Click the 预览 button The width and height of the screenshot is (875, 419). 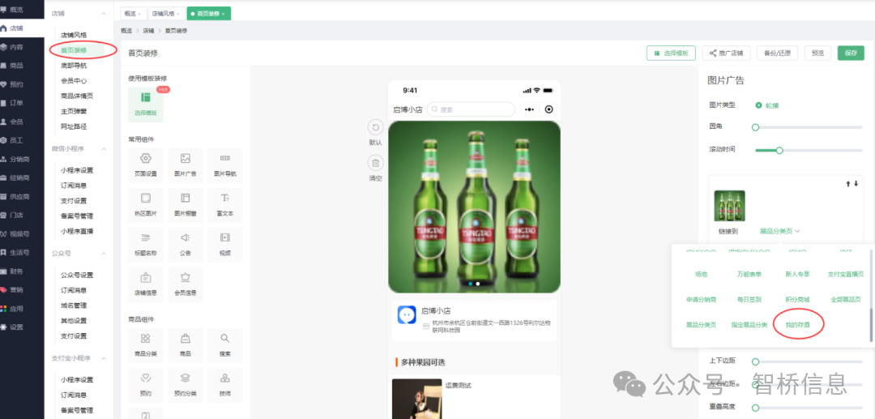point(817,53)
